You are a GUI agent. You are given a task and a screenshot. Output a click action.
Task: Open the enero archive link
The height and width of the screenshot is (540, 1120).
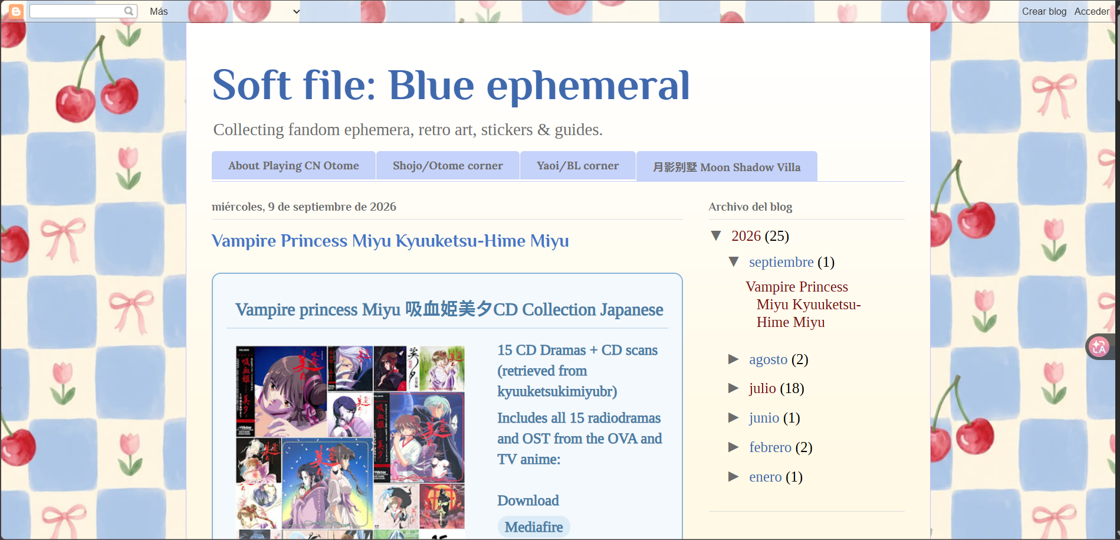pyautogui.click(x=766, y=477)
